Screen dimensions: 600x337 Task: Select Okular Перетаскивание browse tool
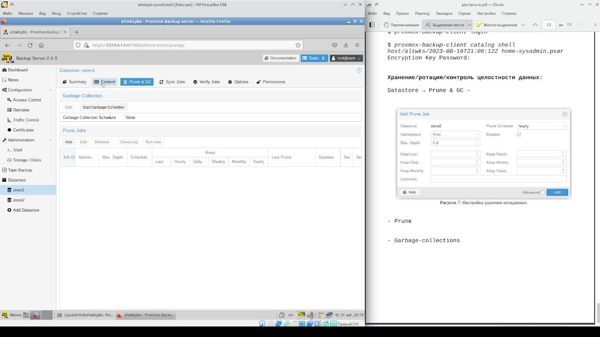401,25
